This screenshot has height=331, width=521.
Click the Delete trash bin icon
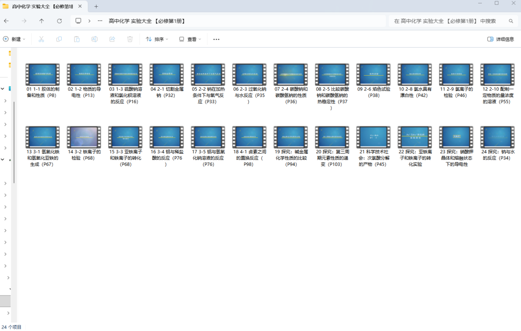click(x=130, y=39)
